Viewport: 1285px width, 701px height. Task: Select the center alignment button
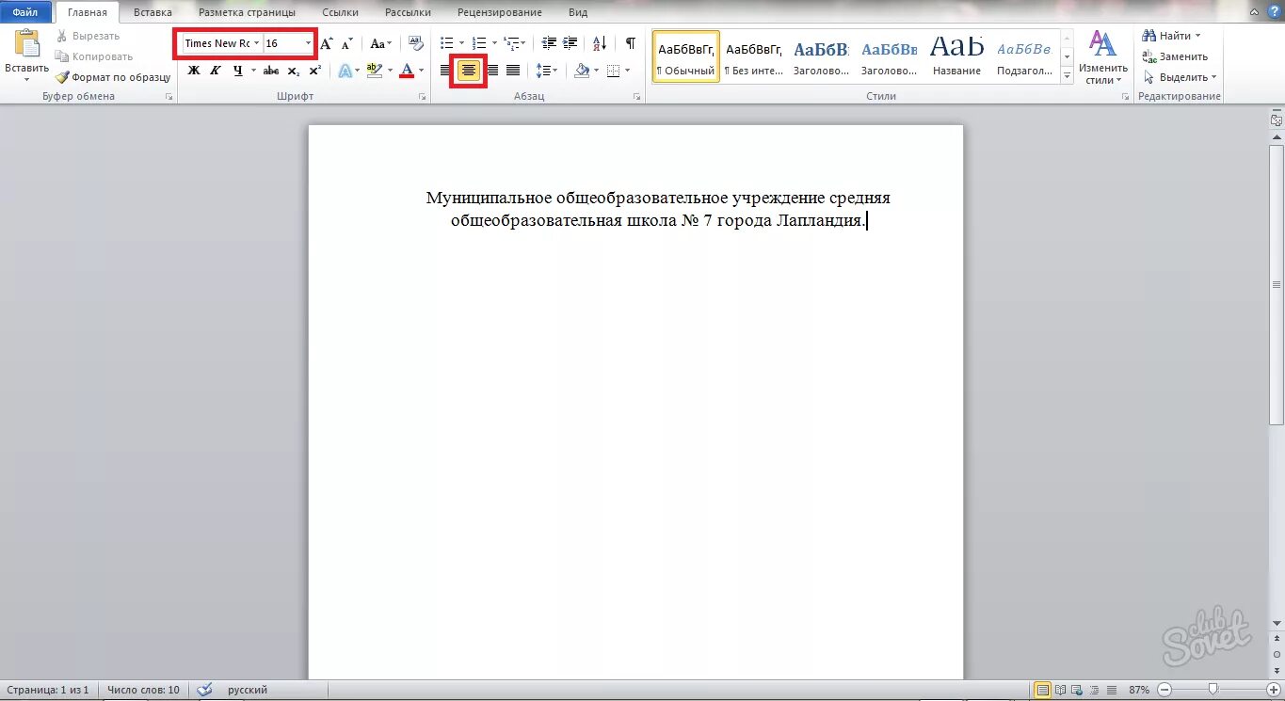(x=469, y=71)
